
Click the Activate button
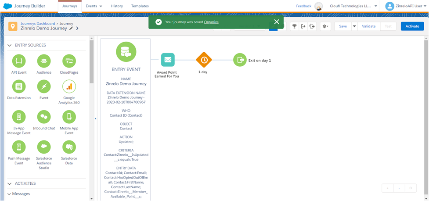tap(412, 26)
